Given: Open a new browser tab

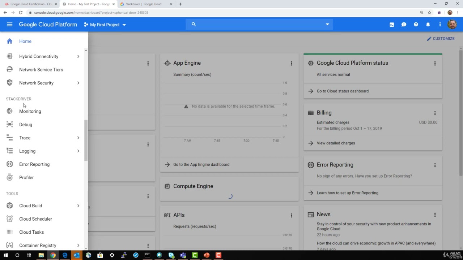Looking at the screenshot, I should click(180, 4).
